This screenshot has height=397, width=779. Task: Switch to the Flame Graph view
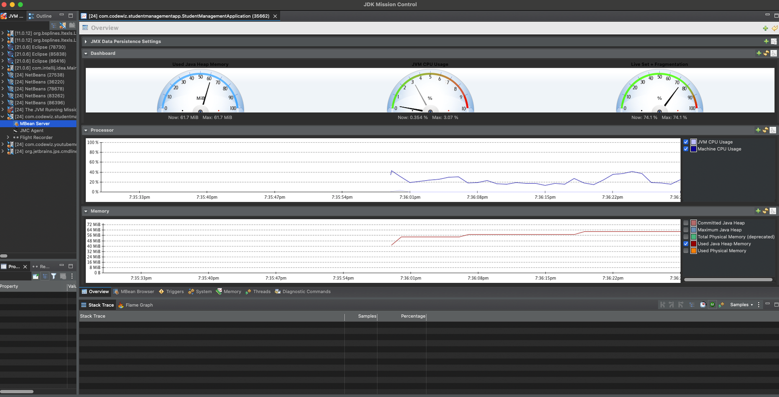pos(135,305)
